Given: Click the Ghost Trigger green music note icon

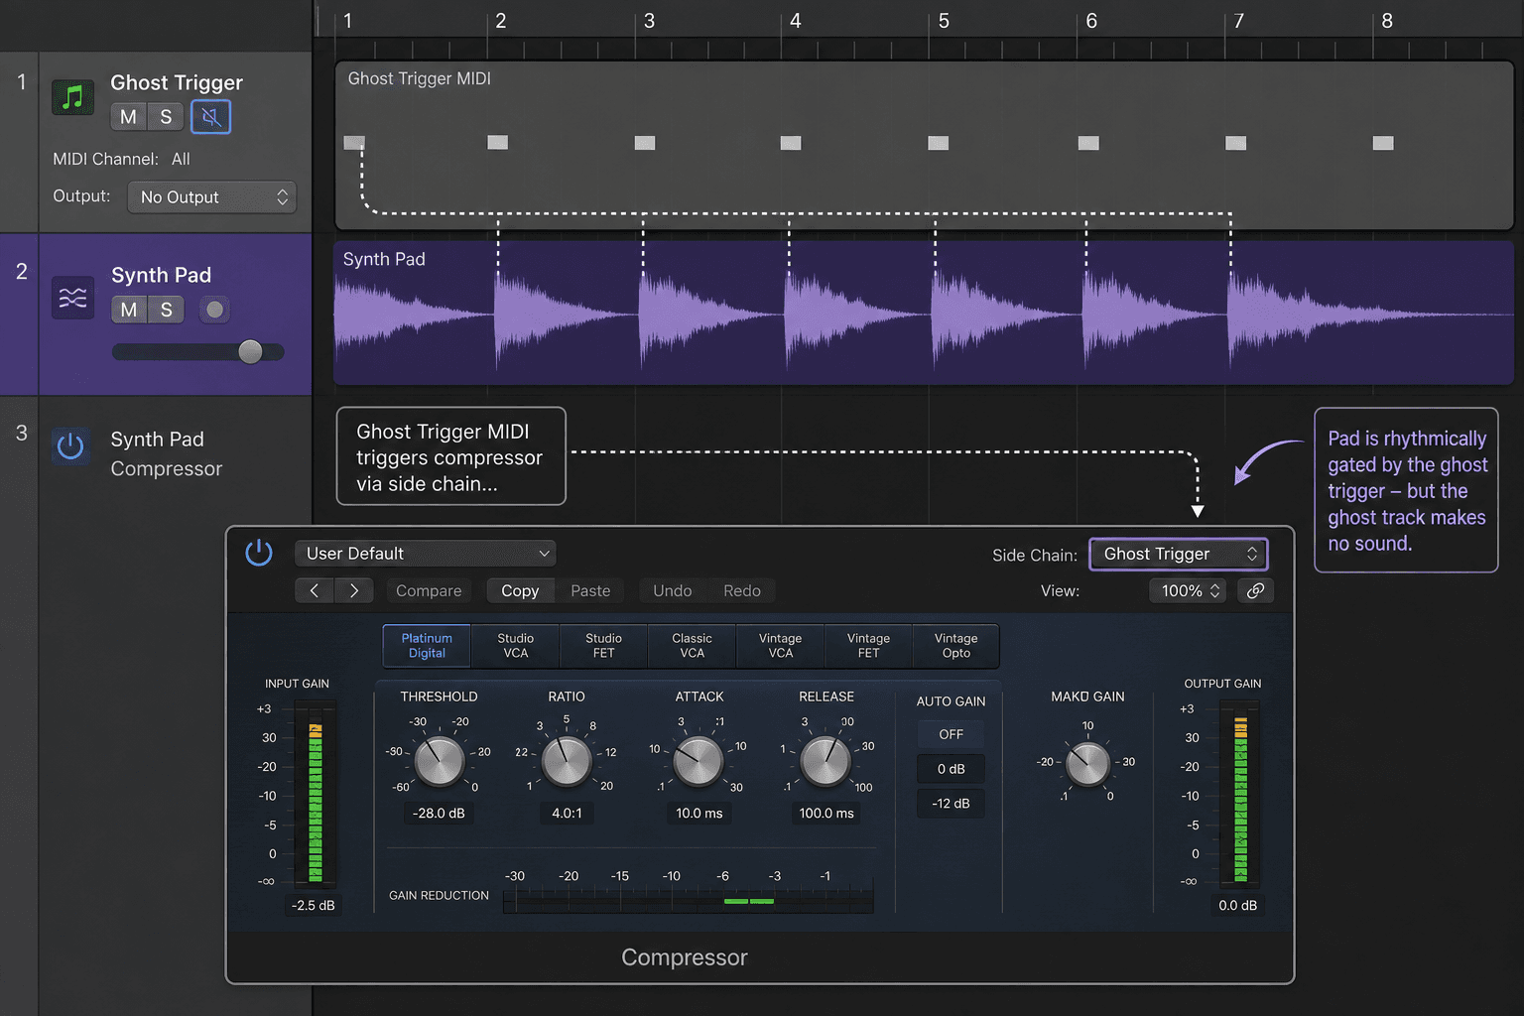Looking at the screenshot, I should click(72, 97).
